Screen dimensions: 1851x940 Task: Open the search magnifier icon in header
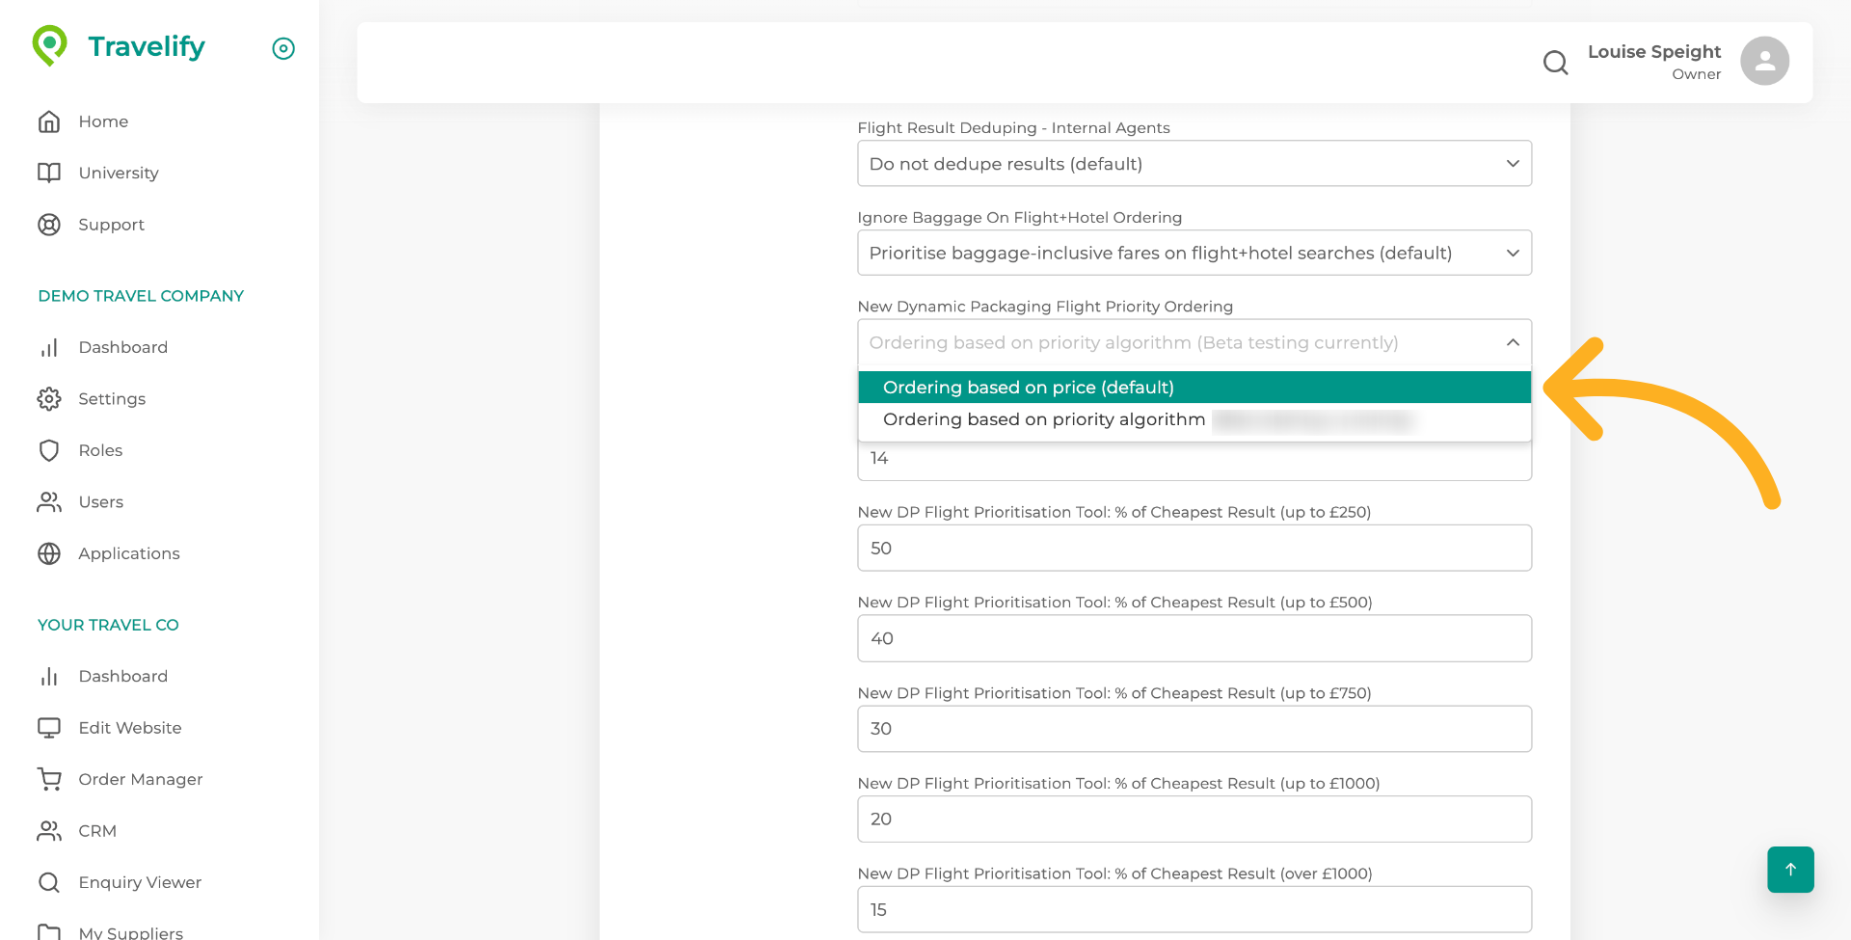coord(1555,63)
